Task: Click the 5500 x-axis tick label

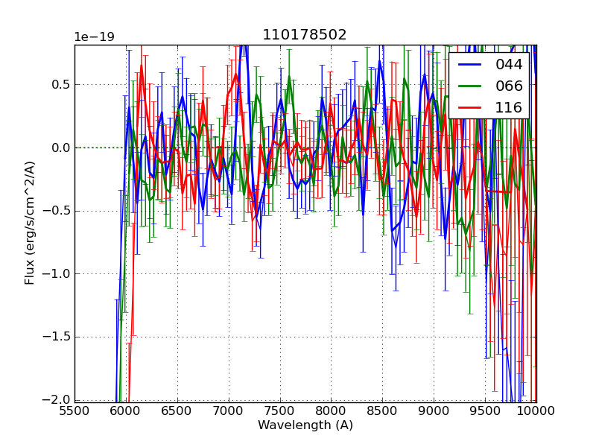Action: [x=74, y=410]
